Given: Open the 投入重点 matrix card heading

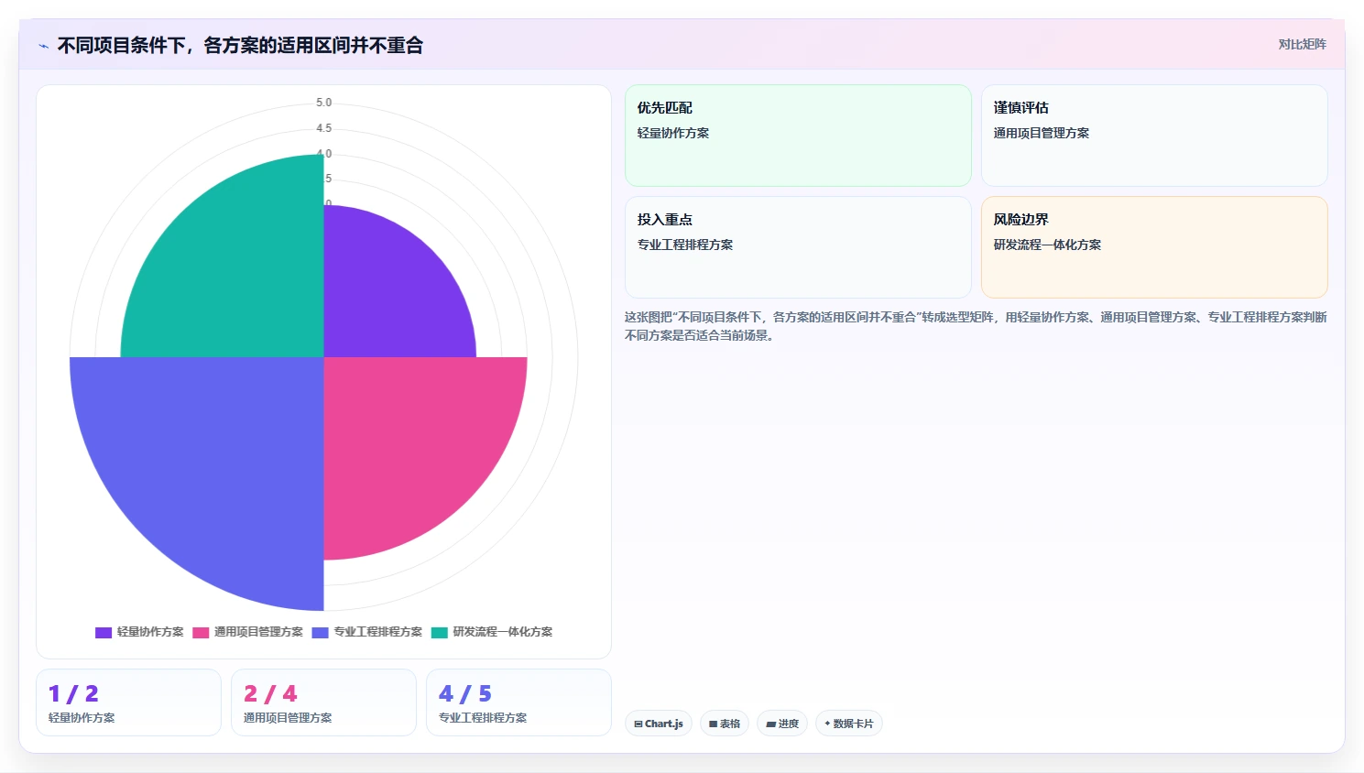Looking at the screenshot, I should 665,220.
